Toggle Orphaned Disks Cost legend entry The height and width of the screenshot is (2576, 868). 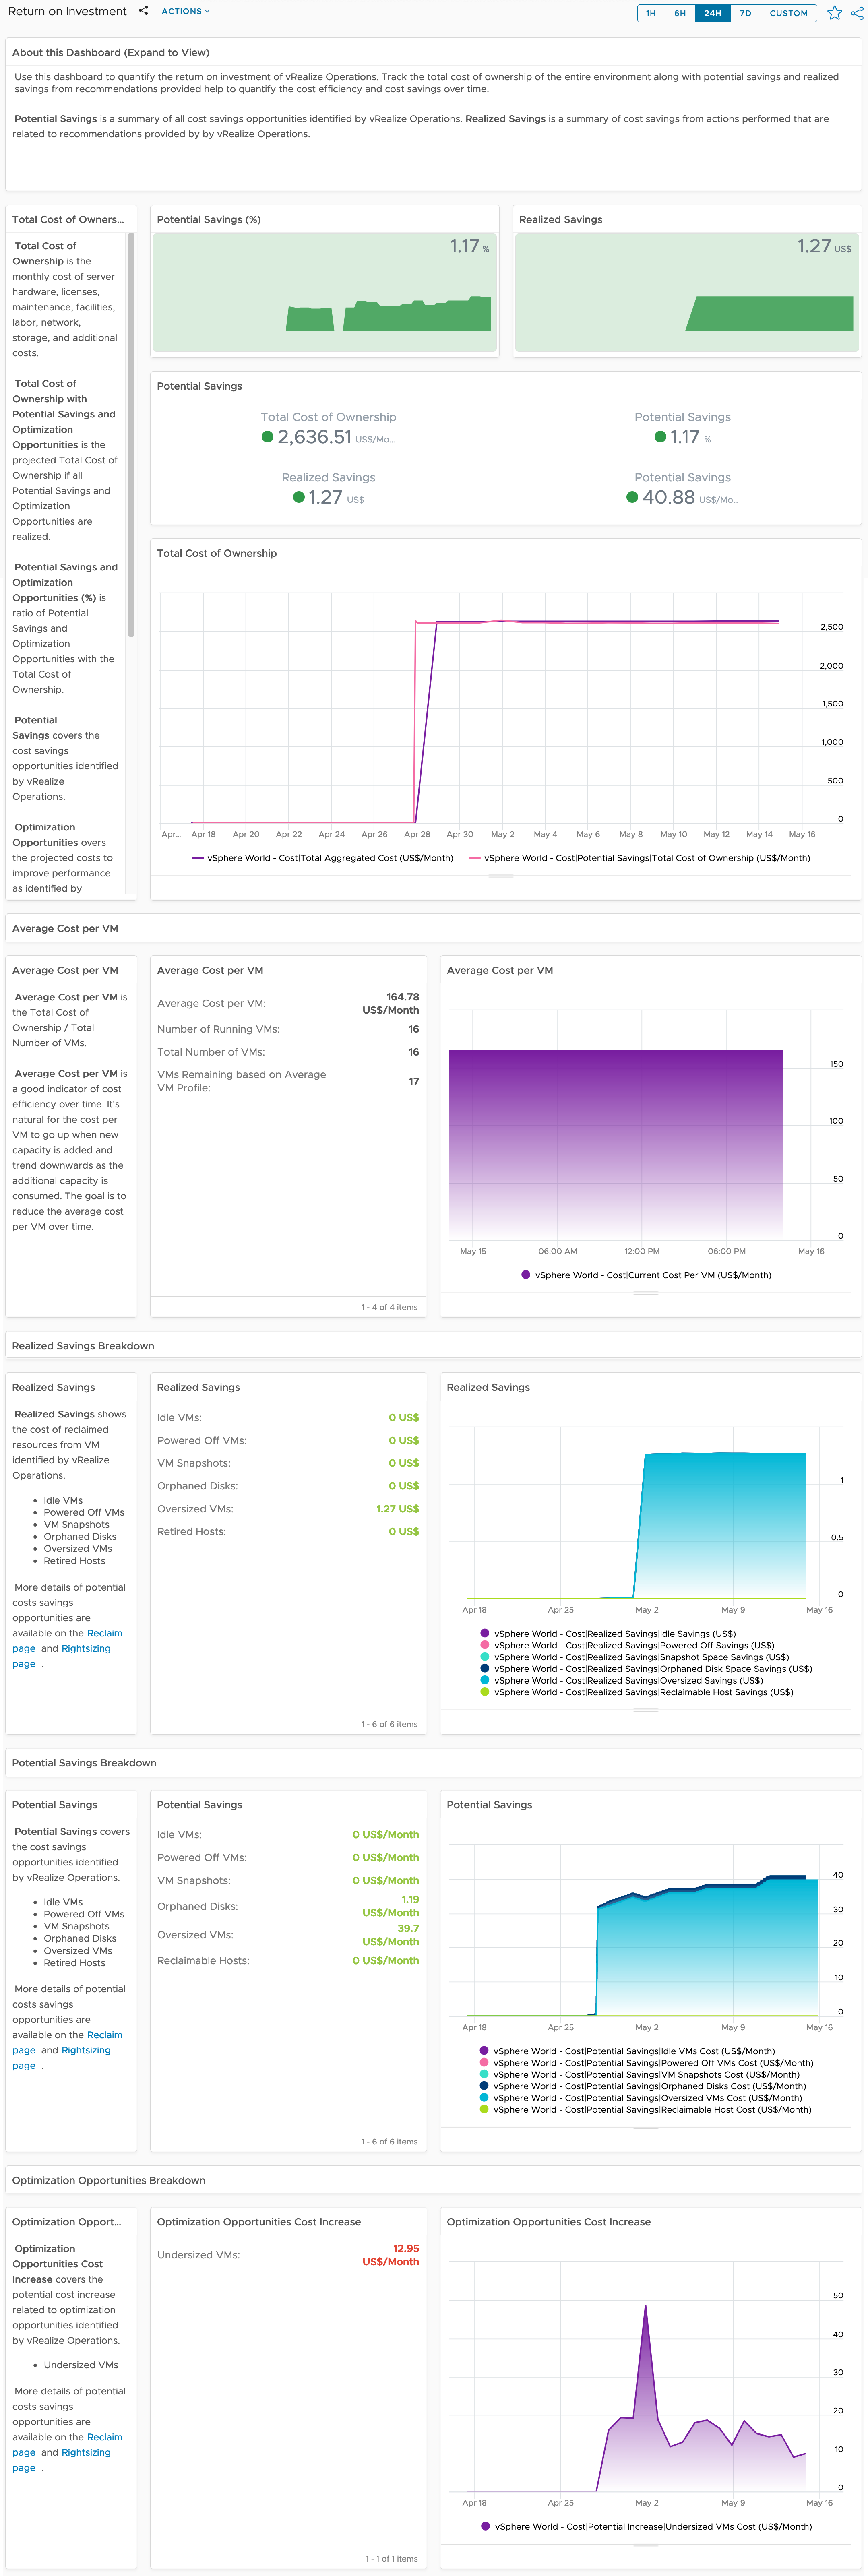click(643, 2086)
